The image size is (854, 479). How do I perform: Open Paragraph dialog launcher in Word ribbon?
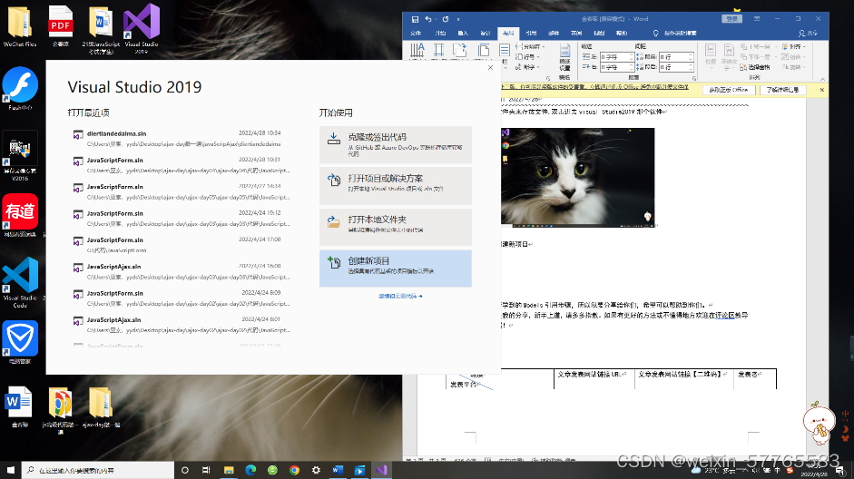point(694,78)
